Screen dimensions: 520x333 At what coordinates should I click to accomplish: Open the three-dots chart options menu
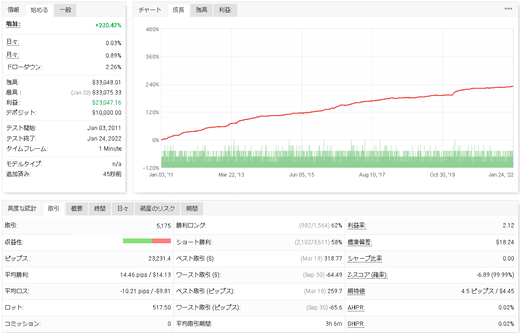(x=508, y=9)
